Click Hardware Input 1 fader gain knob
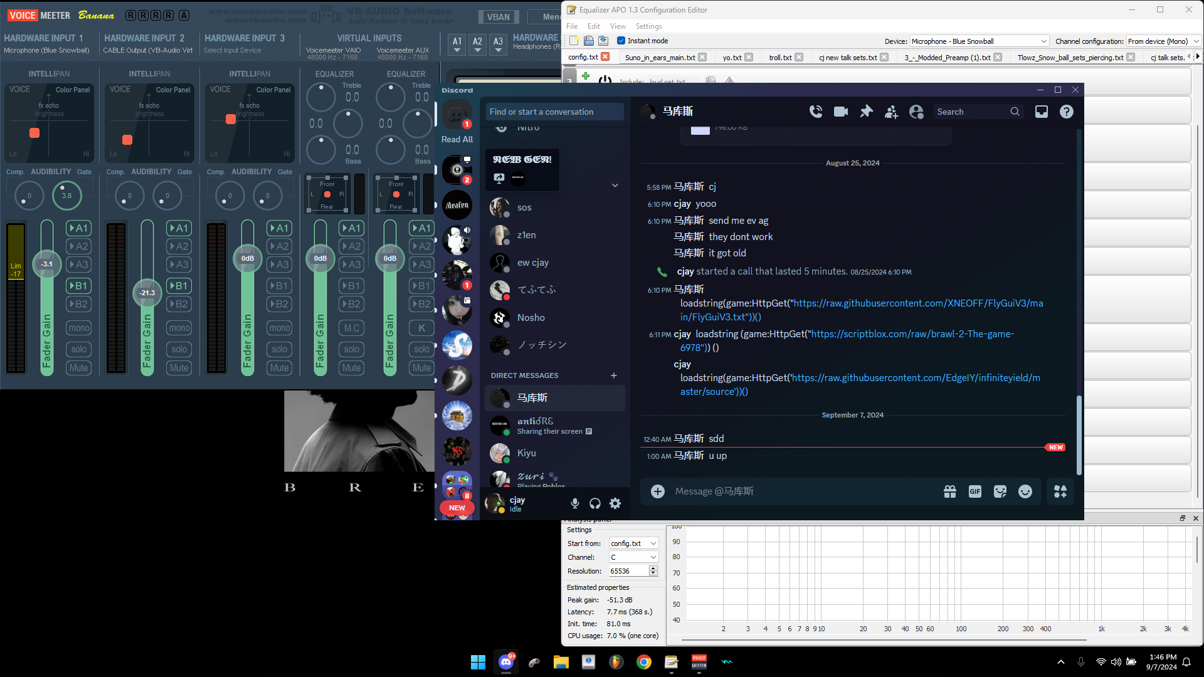The width and height of the screenshot is (1204, 677). 47,264
